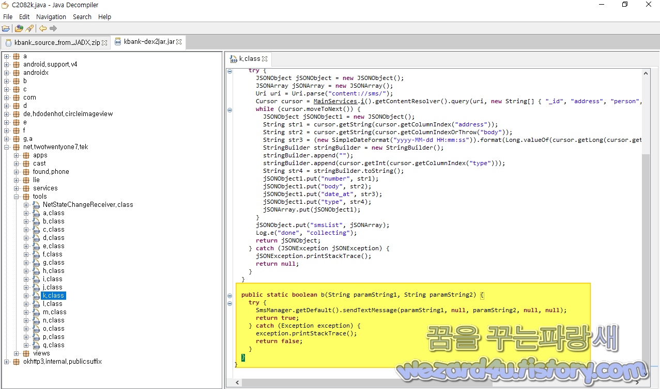Go forward with the right arrow icon

53,28
